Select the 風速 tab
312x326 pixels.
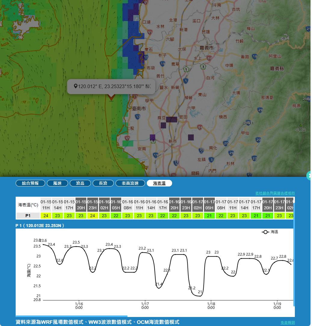pos(57,183)
